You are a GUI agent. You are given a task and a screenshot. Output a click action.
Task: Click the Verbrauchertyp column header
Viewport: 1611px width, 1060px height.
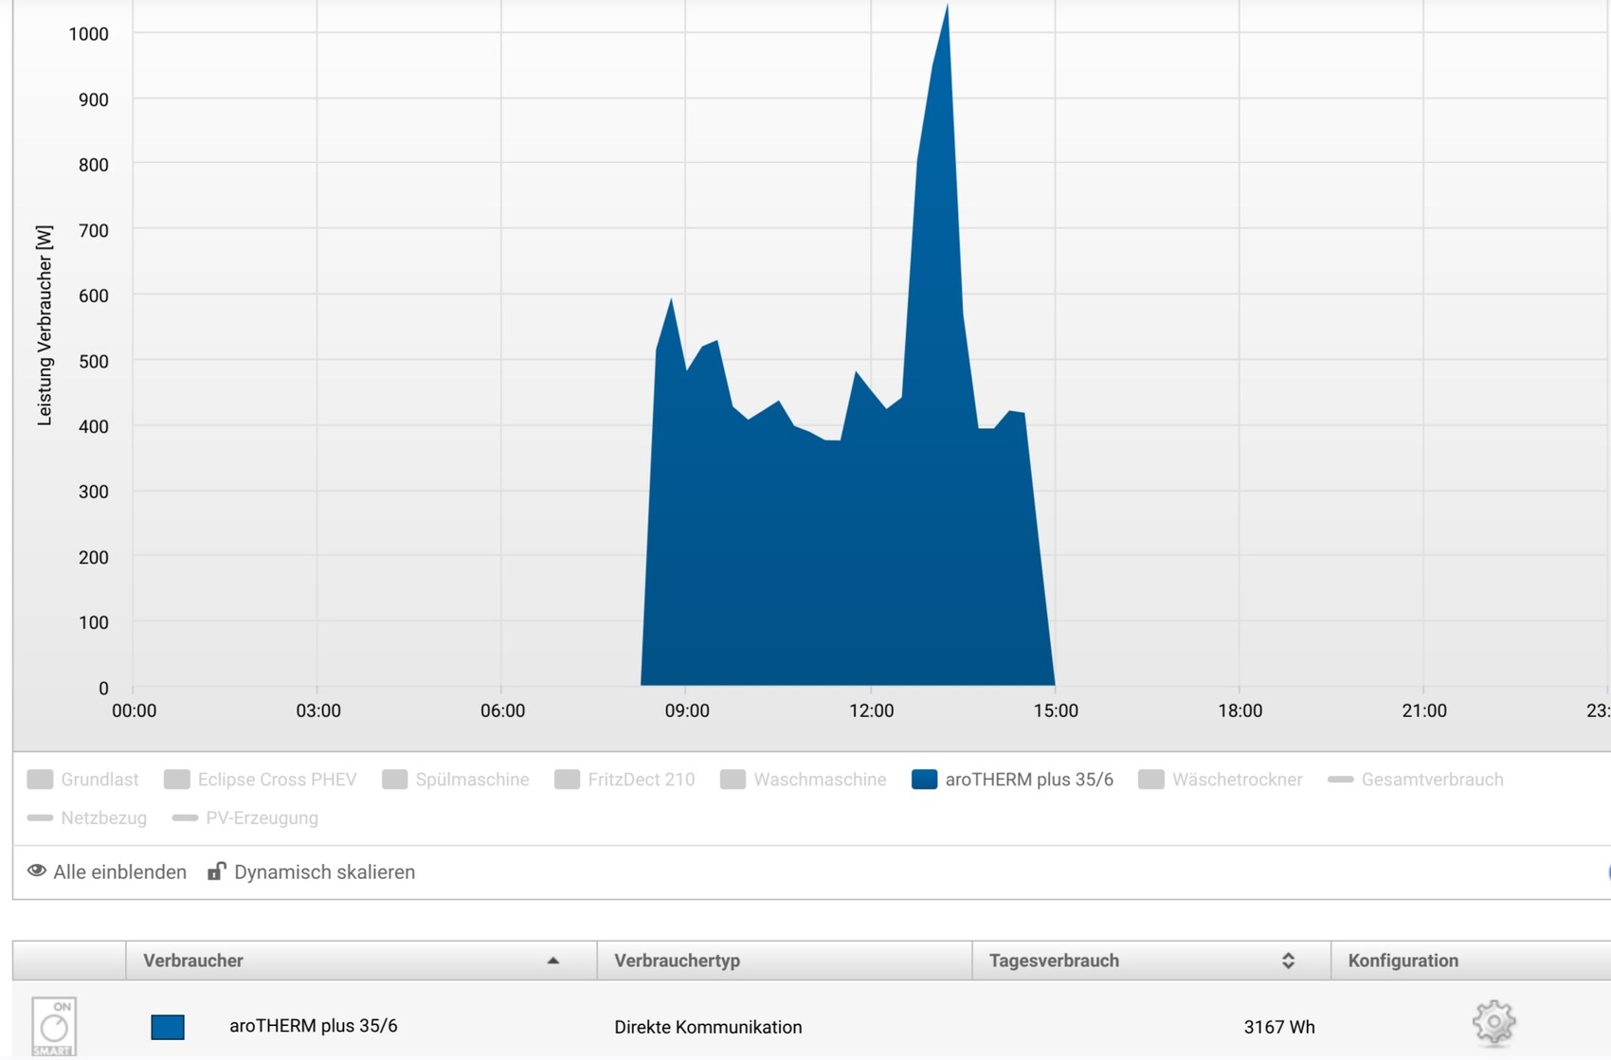(x=677, y=961)
